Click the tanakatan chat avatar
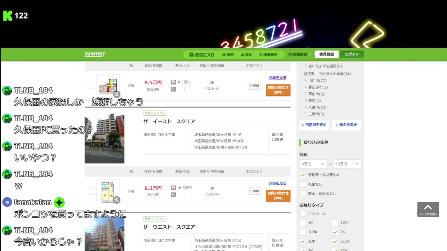Image resolution: width=447 pixels, height=251 pixels. point(7,202)
